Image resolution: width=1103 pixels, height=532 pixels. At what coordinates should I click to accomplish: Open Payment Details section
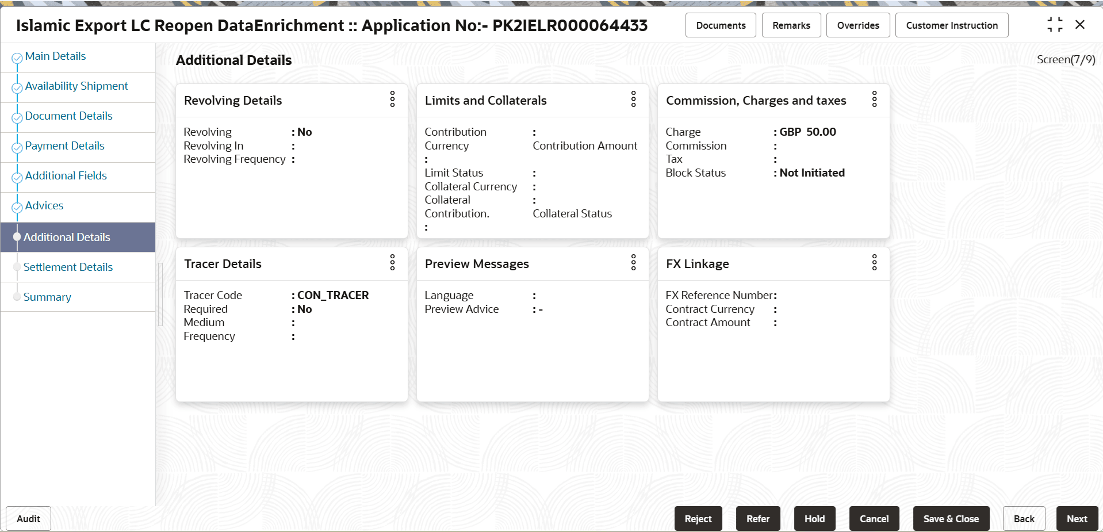click(64, 146)
